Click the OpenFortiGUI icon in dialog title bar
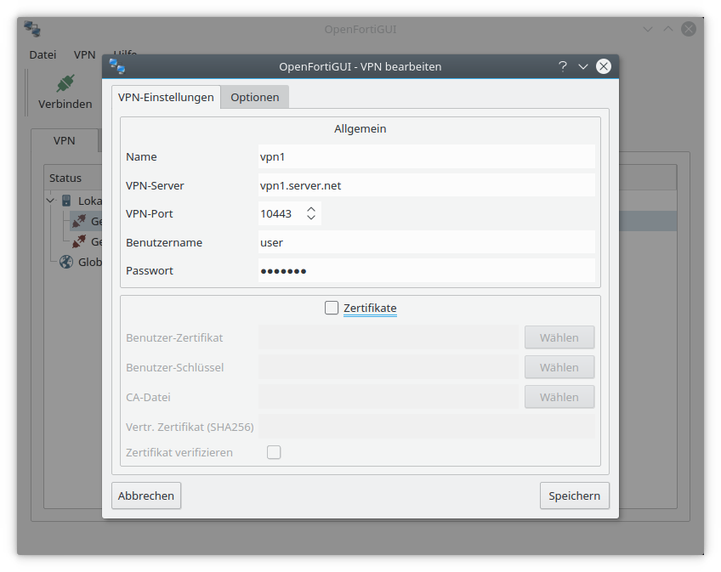The image size is (721, 572). point(117,66)
